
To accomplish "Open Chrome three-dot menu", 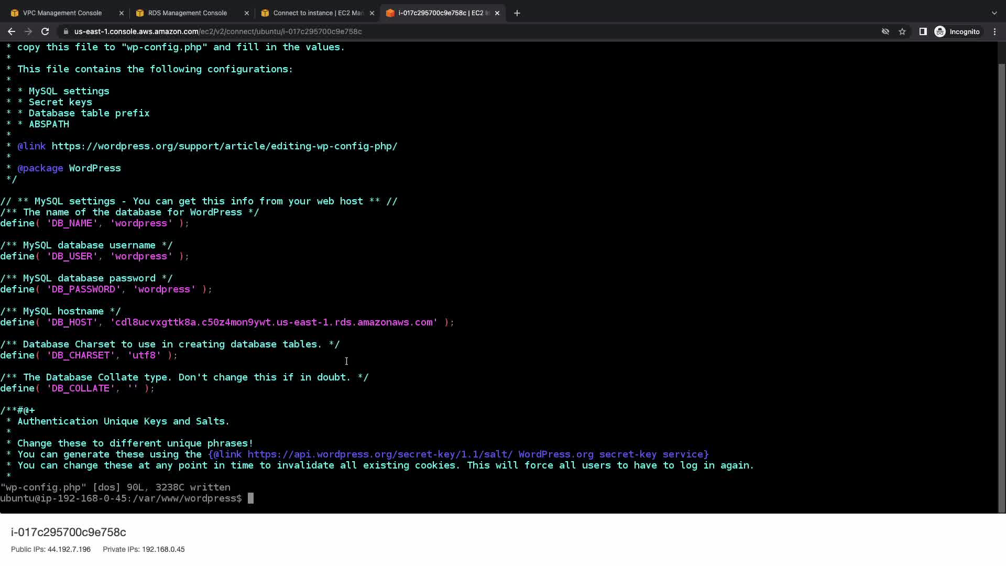I will point(994,31).
